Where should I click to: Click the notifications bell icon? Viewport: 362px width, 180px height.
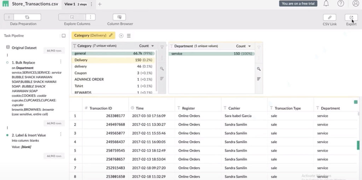point(326,4)
